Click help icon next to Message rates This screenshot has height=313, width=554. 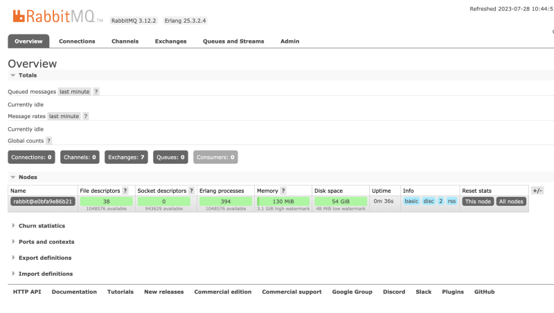pos(86,116)
